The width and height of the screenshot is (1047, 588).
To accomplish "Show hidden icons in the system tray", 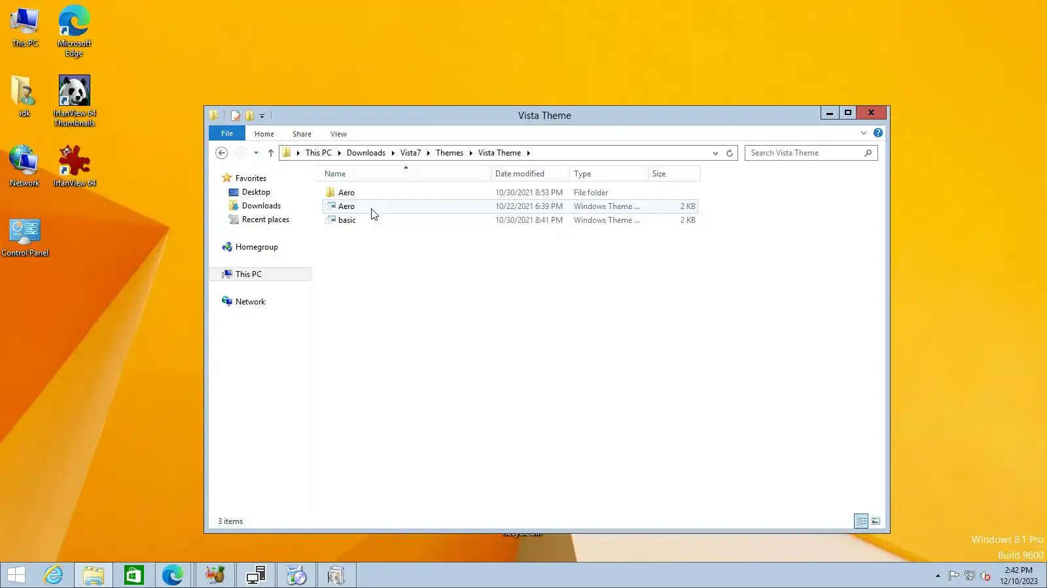I will pyautogui.click(x=938, y=576).
